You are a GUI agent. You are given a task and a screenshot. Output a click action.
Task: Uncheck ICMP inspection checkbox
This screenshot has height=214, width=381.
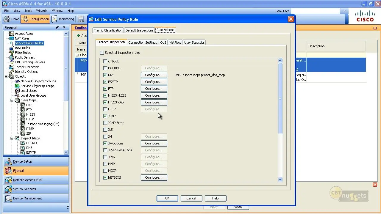(105, 116)
